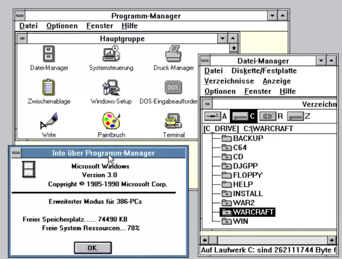This screenshot has width=342, height=259.
Task: Click the C:\WARCRAFT path text
Action: pos(268,128)
